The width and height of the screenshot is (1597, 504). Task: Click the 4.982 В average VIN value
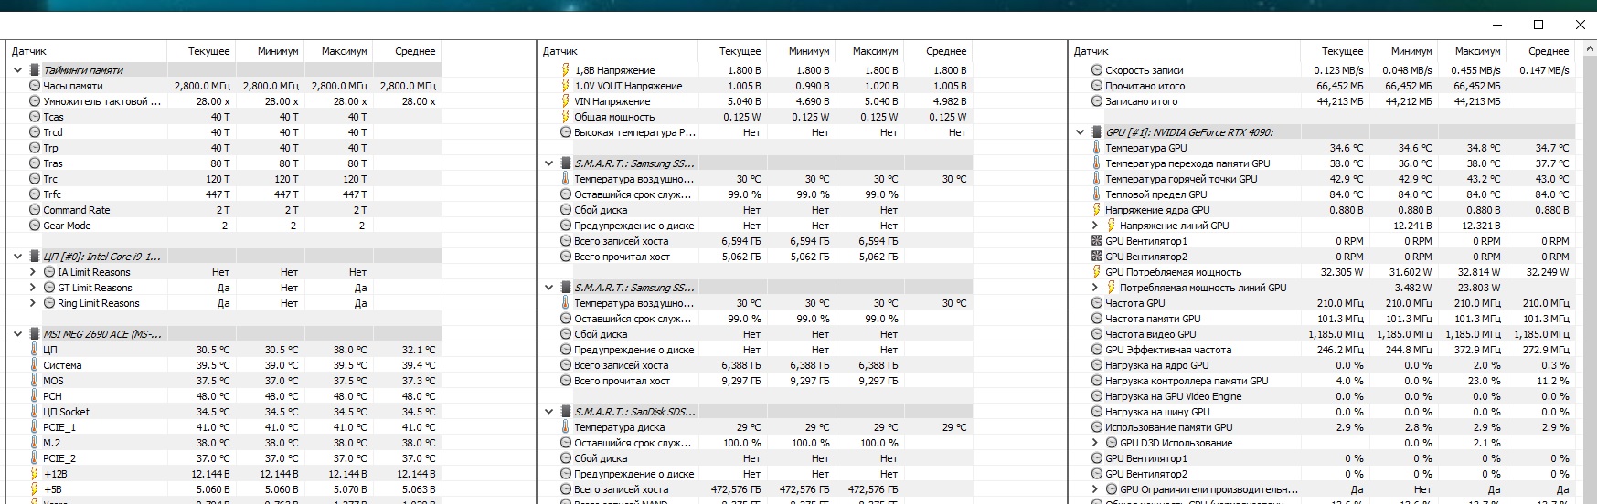tap(947, 101)
